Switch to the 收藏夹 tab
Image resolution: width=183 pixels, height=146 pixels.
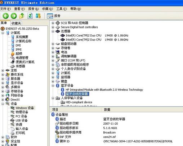[x=16, y=23]
